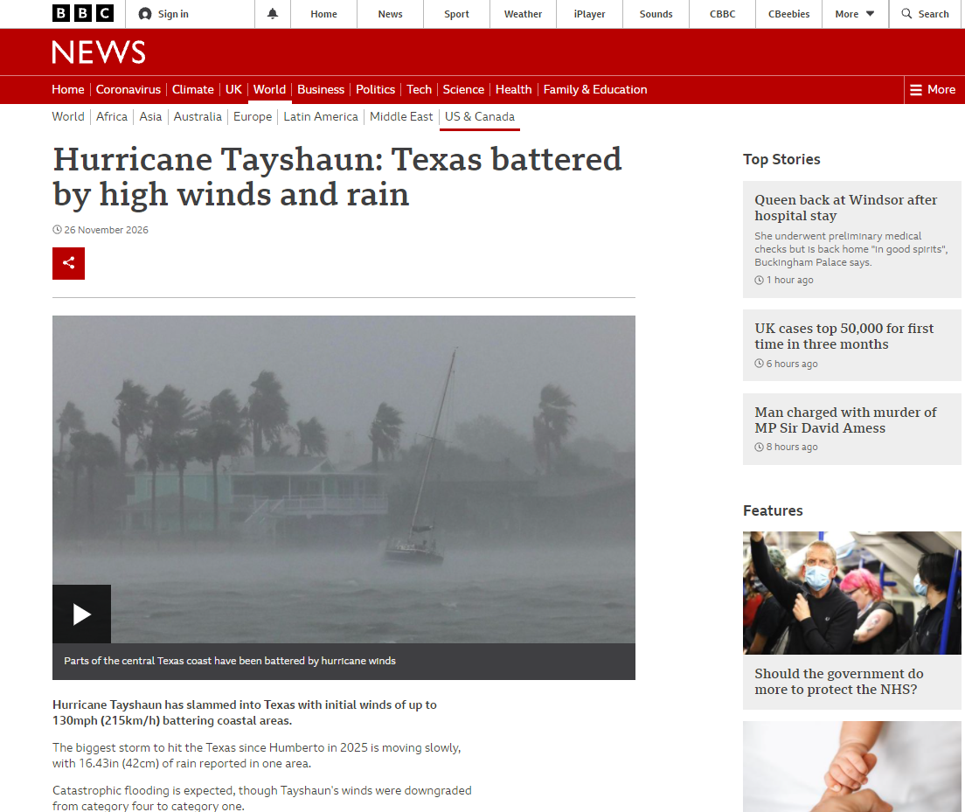Viewport: 965px width, 812px height.
Task: Click the masked commuters feature image
Action: (x=851, y=593)
